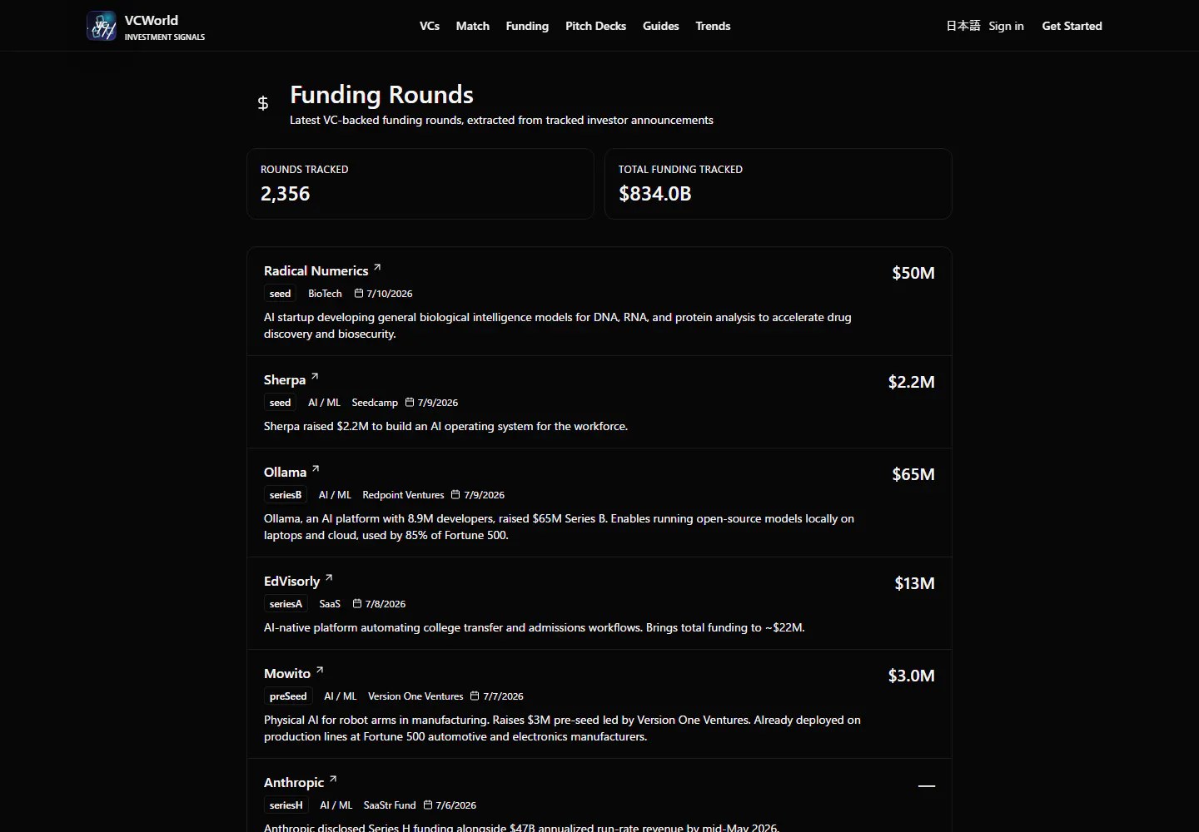The width and height of the screenshot is (1199, 832).
Task: Open the Mowito company link
Action: pos(287,674)
